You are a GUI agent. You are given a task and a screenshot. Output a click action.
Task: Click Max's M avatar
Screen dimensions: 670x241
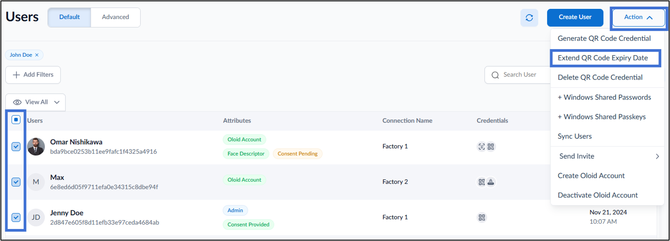tap(36, 182)
